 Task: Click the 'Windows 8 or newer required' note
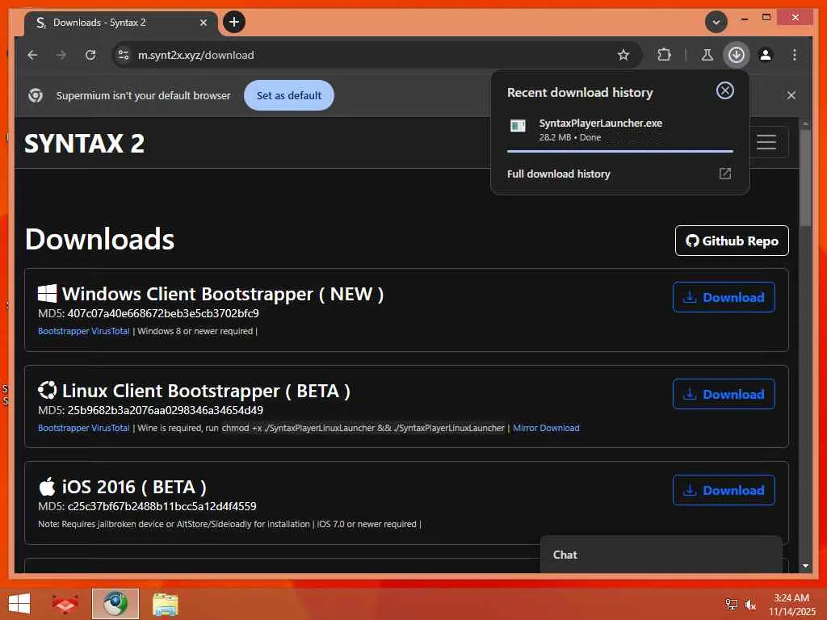pyautogui.click(x=195, y=331)
